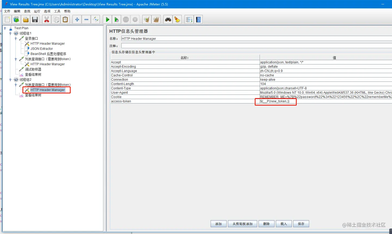The image size is (392, 234).
Task: Select the Test Plan tree node
Action: point(21,28)
